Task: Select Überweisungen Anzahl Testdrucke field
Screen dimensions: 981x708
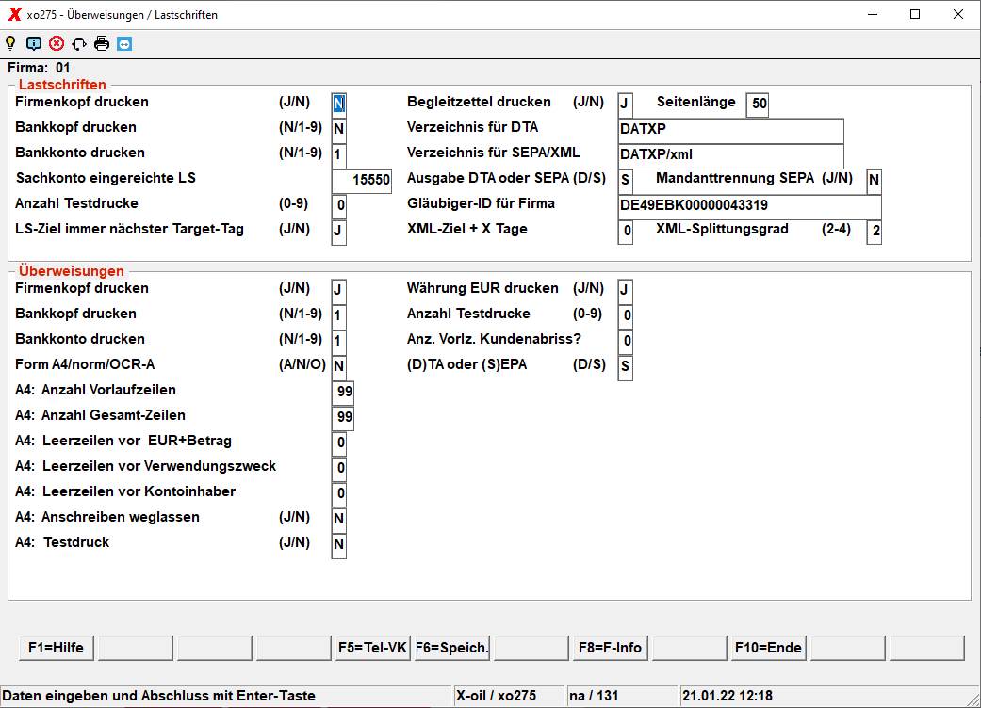Action: point(625,315)
